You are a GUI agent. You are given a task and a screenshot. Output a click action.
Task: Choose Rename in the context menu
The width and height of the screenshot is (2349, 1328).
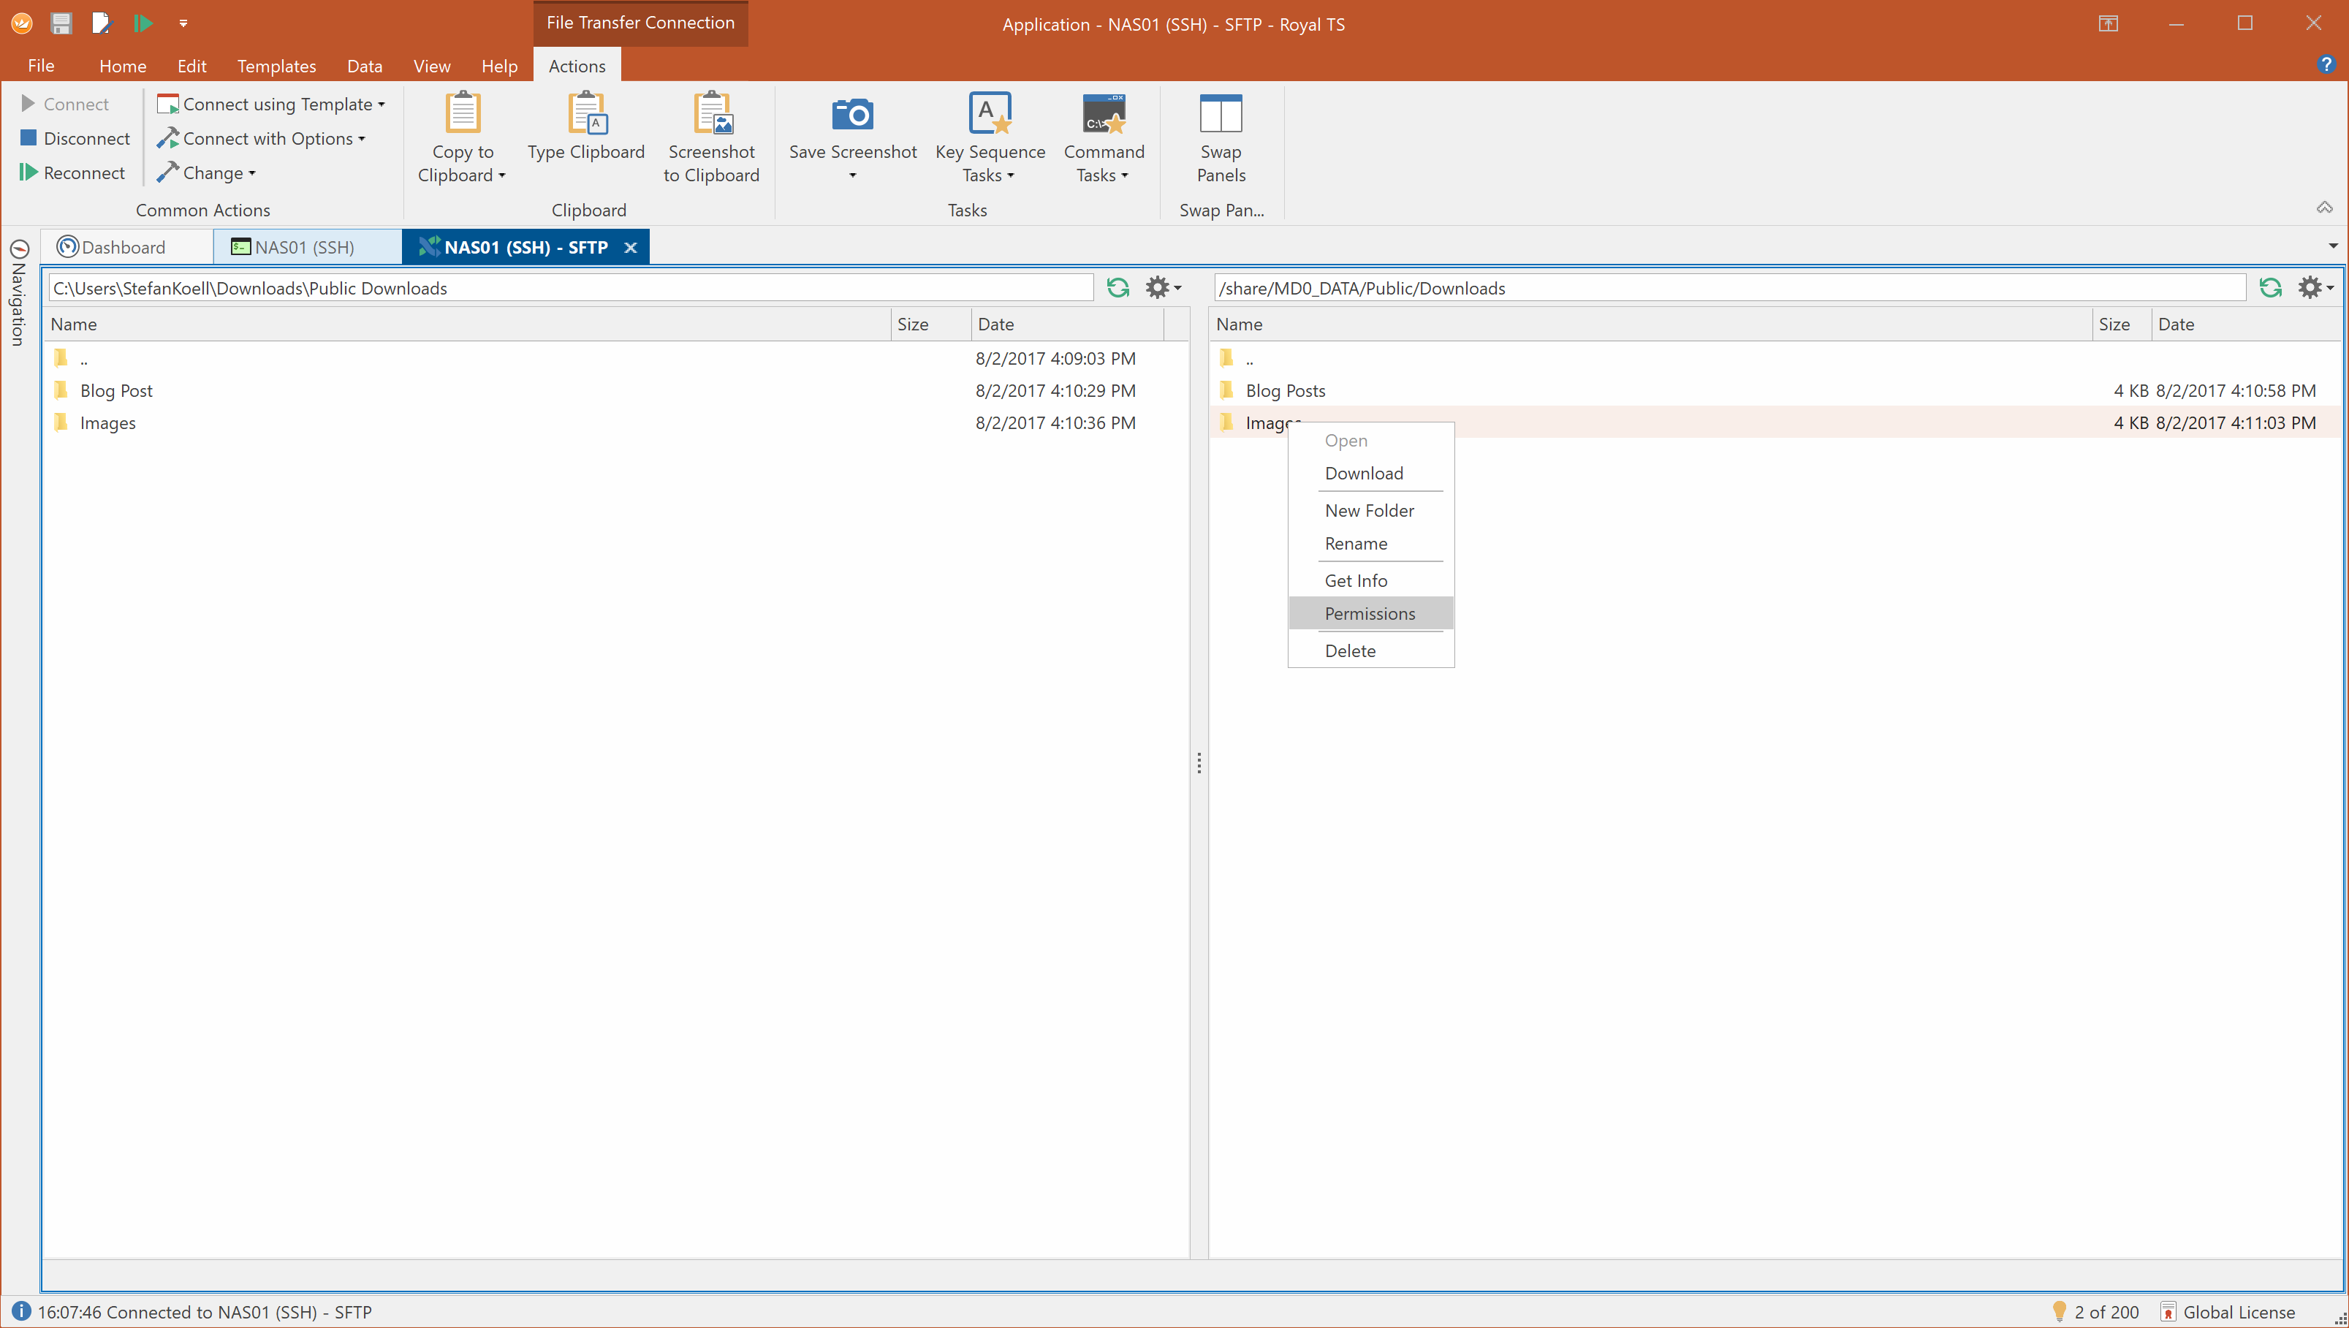coord(1370,544)
